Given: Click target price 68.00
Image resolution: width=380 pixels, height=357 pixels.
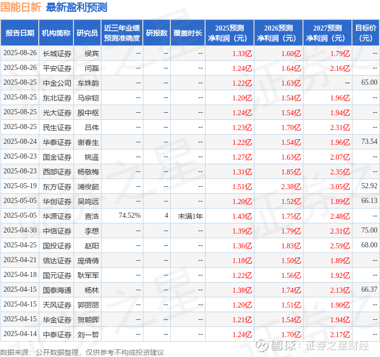Looking at the screenshot, I should (369, 245).
